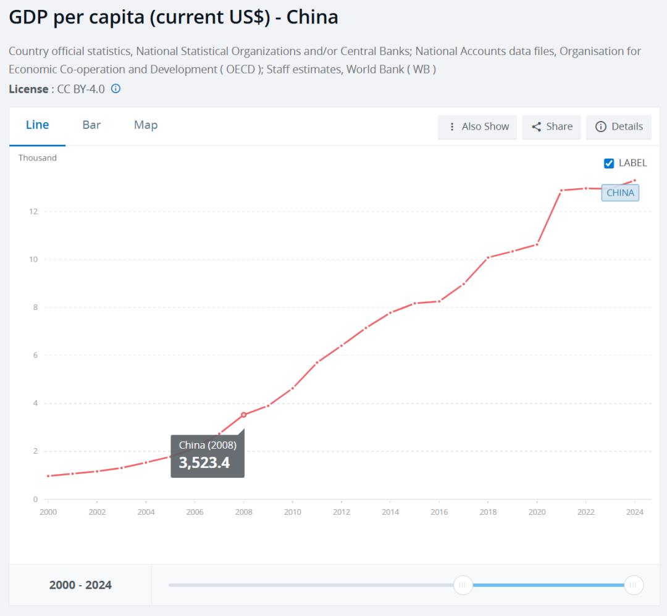Click the 2024 data point on chart
Image resolution: width=667 pixels, height=616 pixels.
pyautogui.click(x=634, y=180)
